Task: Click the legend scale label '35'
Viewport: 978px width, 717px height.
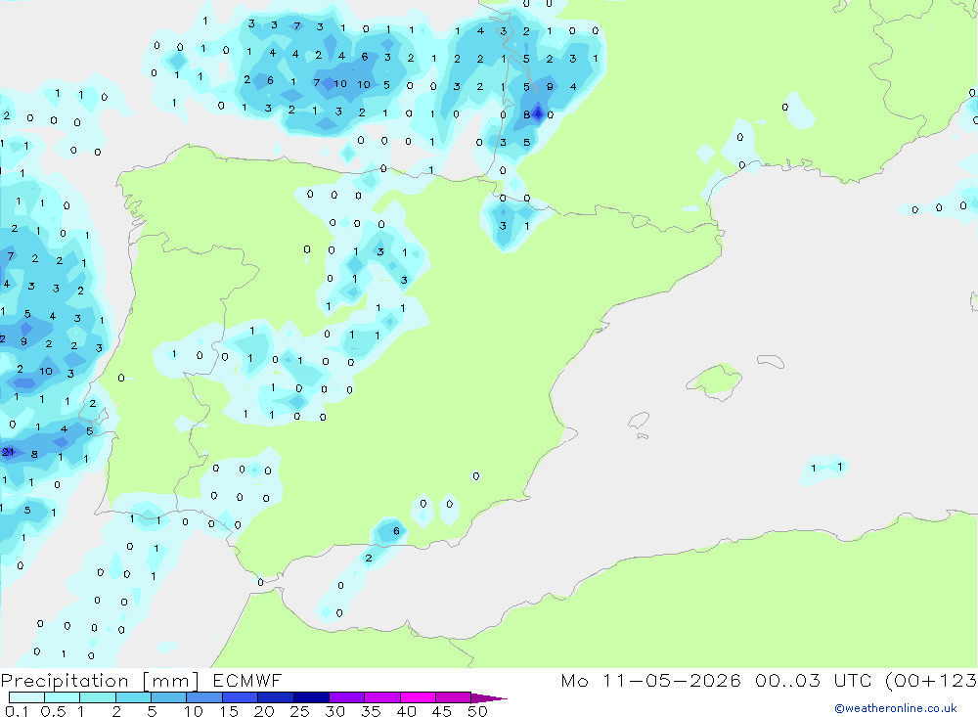Action: click(371, 711)
